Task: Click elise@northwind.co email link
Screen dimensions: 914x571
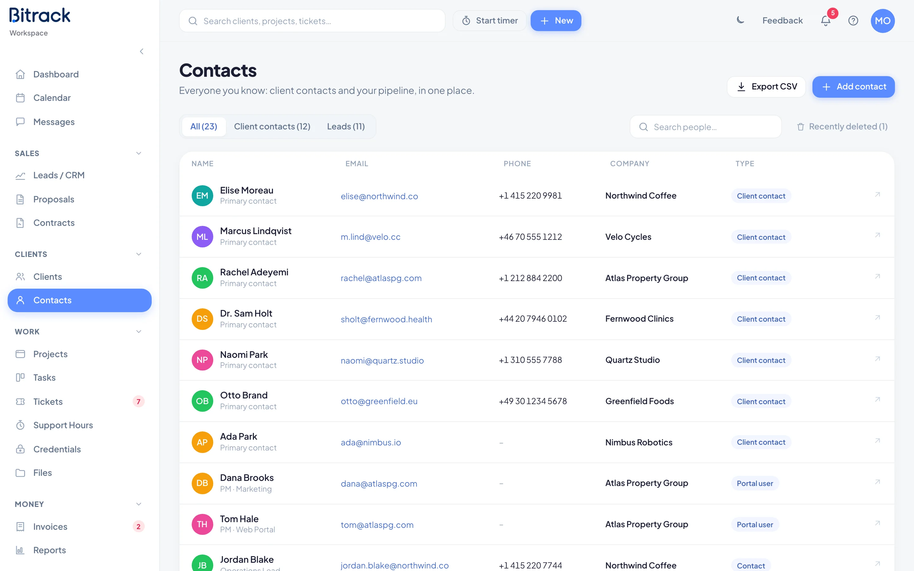Action: (x=379, y=196)
